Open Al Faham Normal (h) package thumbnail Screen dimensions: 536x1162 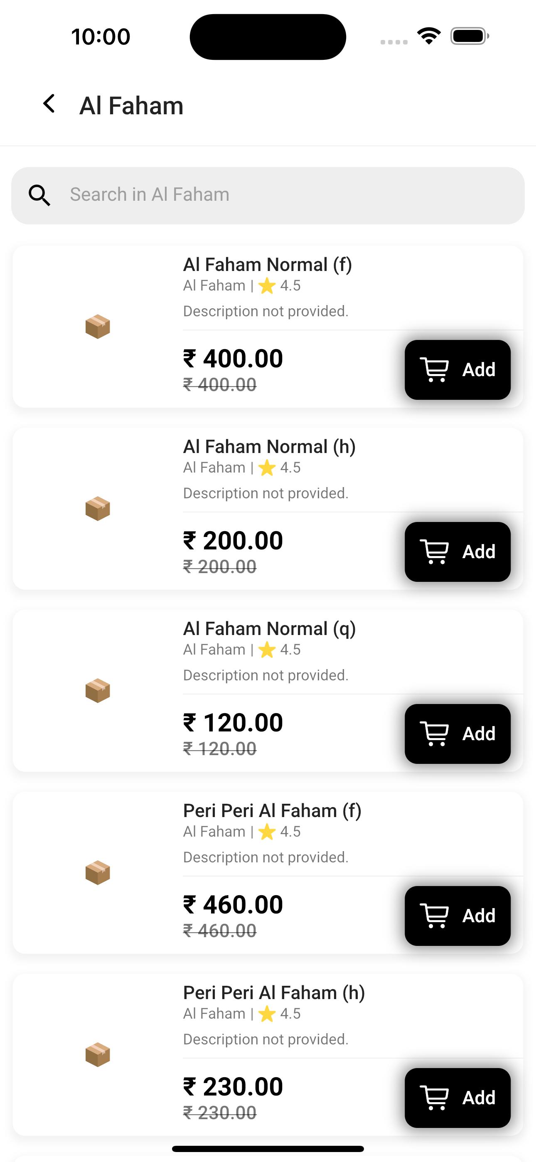pos(98,508)
